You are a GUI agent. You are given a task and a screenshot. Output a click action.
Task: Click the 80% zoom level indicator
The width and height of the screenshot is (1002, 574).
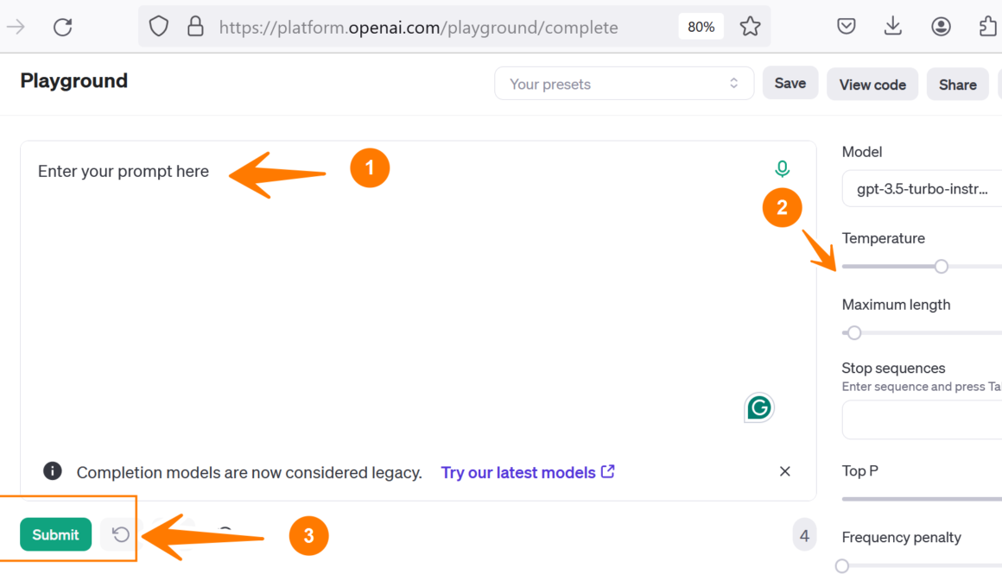coord(701,27)
